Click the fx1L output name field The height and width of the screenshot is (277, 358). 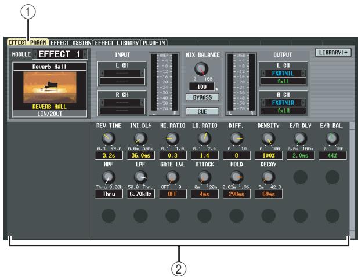283,81
